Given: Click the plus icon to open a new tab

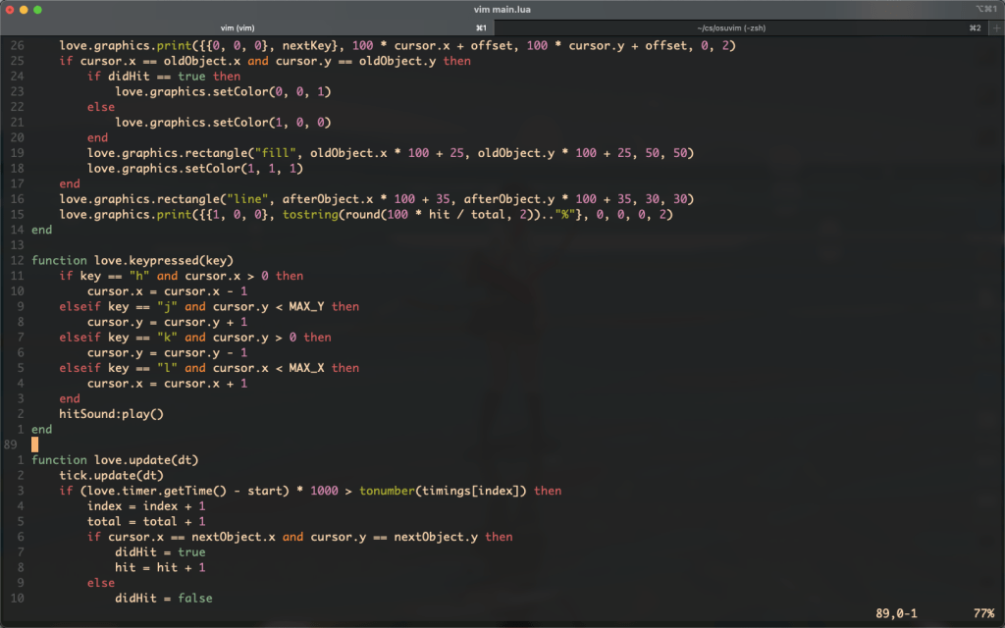Looking at the screenshot, I should pos(993,27).
